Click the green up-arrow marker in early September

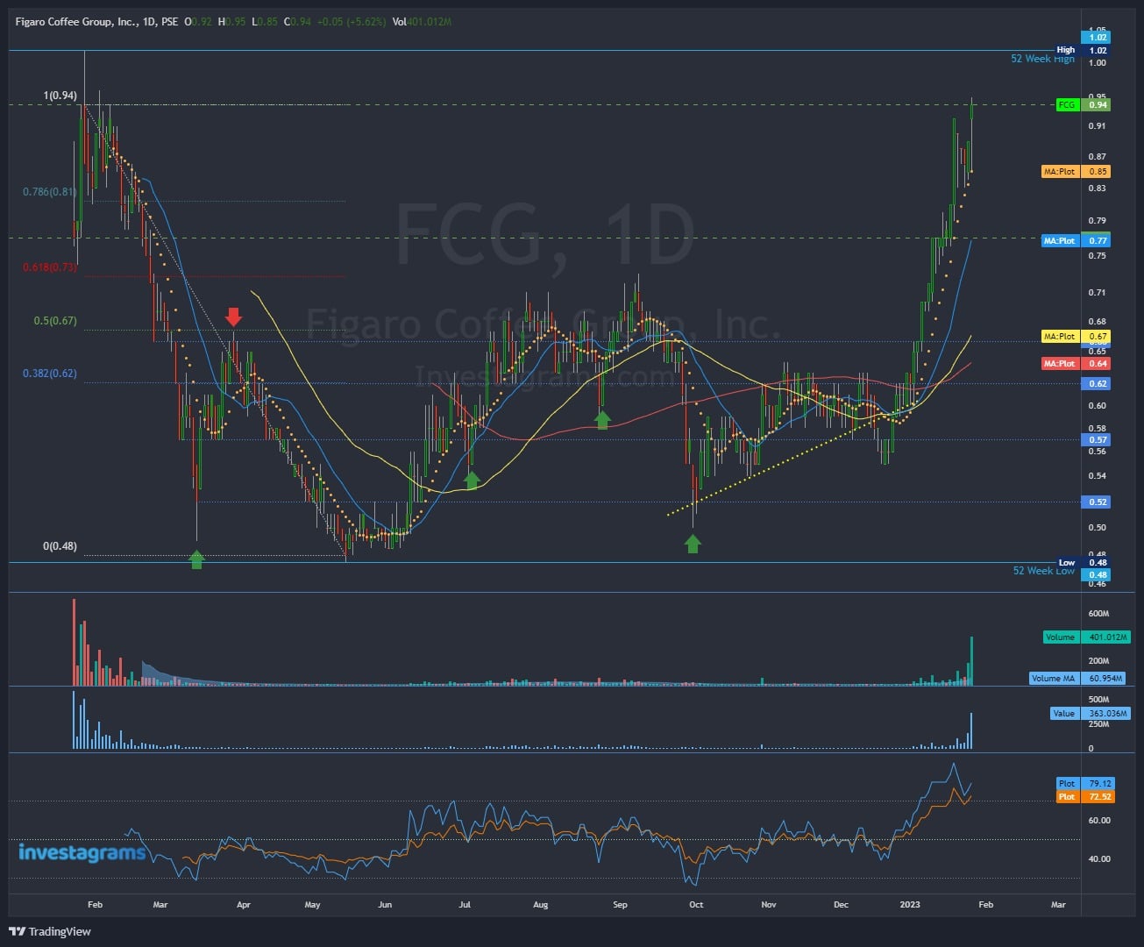601,419
